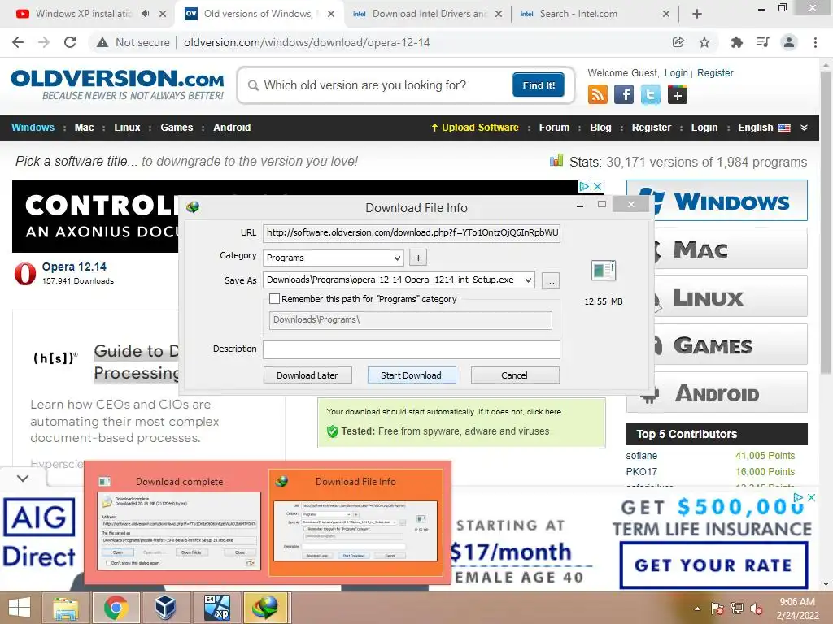Screen dimensions: 833x624
Task: Enable Remember this path for Programs category
Action: (275, 299)
